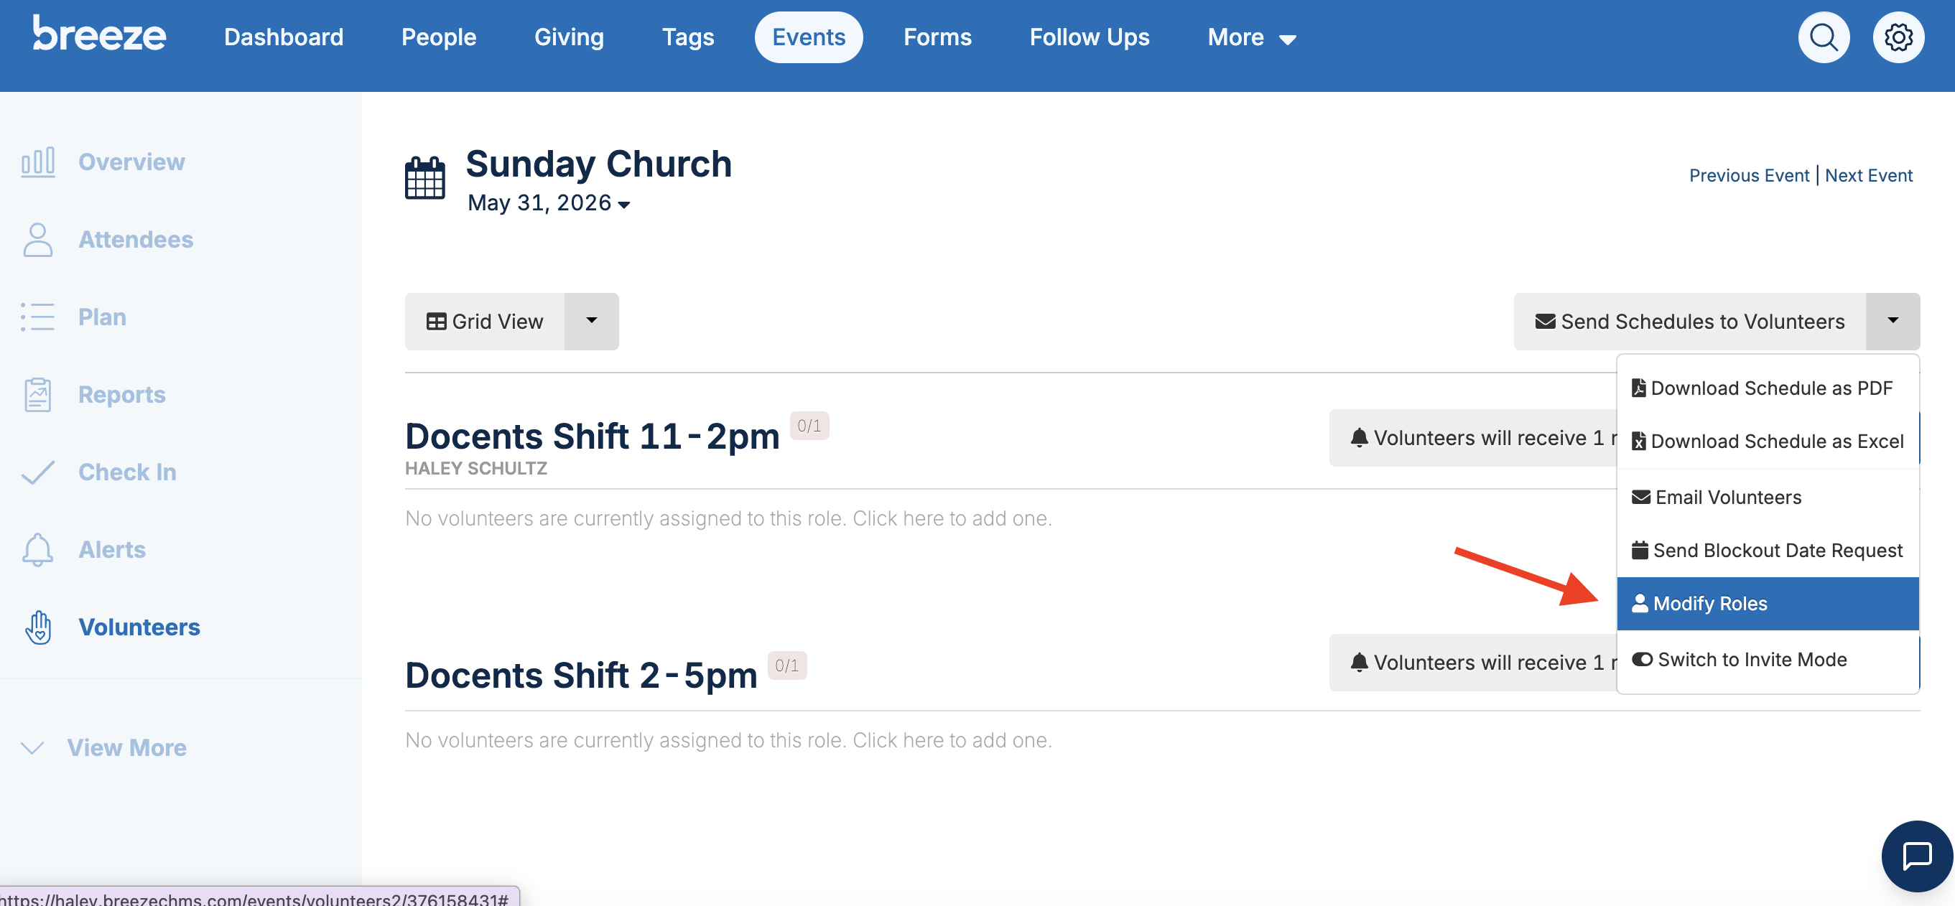The image size is (1955, 906).
Task: Open the search magnifier icon
Action: [1824, 37]
